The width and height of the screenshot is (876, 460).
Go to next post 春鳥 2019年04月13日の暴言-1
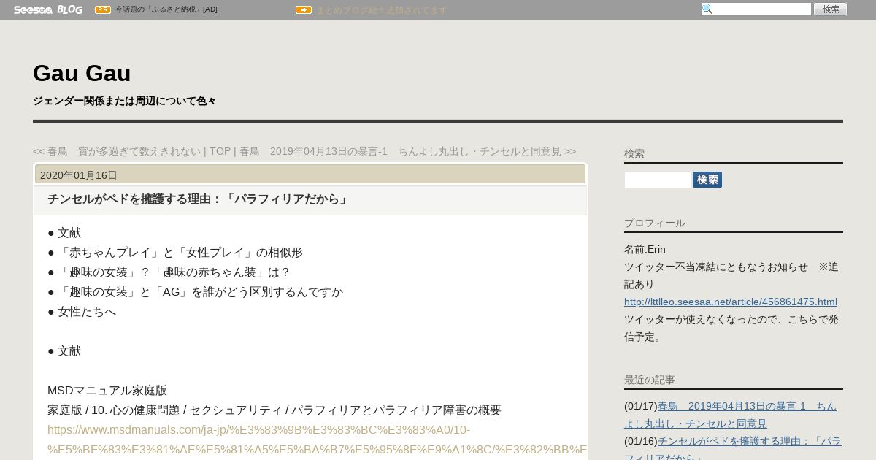pyautogui.click(x=407, y=151)
